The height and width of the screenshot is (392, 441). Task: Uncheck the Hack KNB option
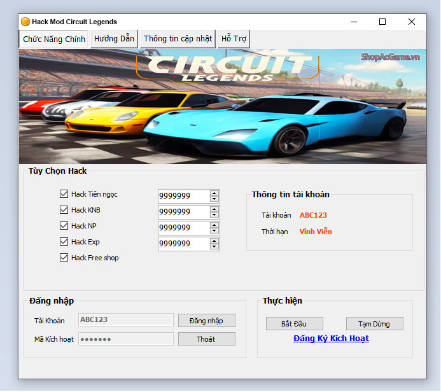pyautogui.click(x=64, y=210)
